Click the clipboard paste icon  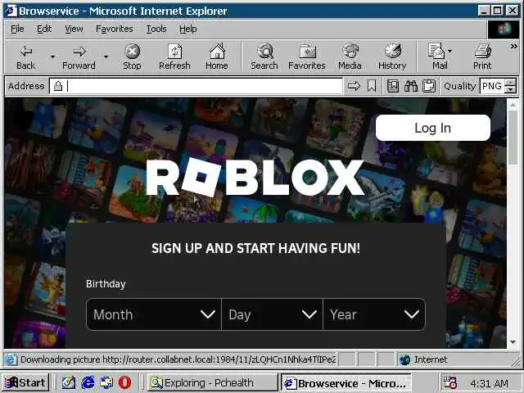click(429, 86)
